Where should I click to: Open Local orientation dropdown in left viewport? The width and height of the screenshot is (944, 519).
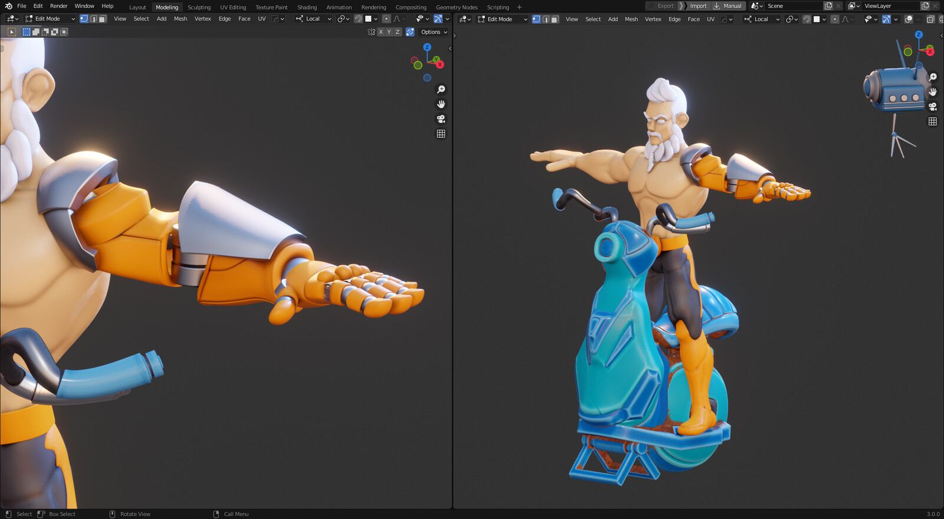(313, 19)
